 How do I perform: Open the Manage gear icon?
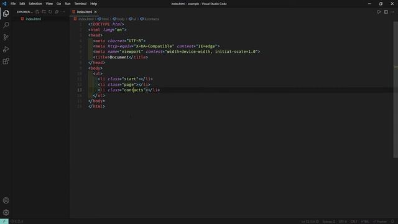(6, 212)
